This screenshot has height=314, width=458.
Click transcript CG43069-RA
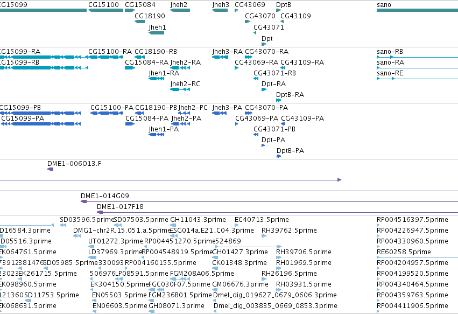click(237, 68)
